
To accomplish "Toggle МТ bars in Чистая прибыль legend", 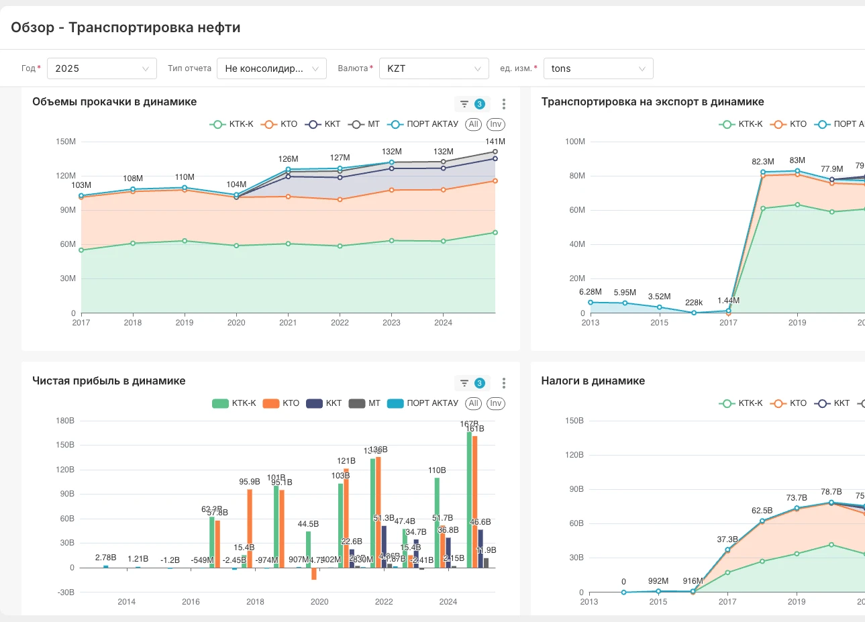I will (364, 403).
